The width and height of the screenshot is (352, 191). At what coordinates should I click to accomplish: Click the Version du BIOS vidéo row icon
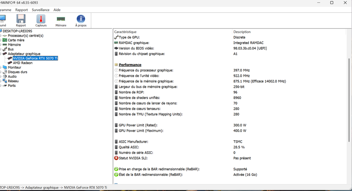pyautogui.click(x=116, y=48)
